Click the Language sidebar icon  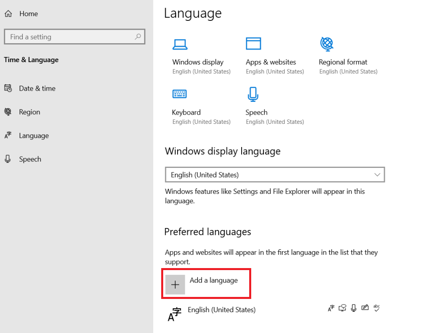pos(8,135)
